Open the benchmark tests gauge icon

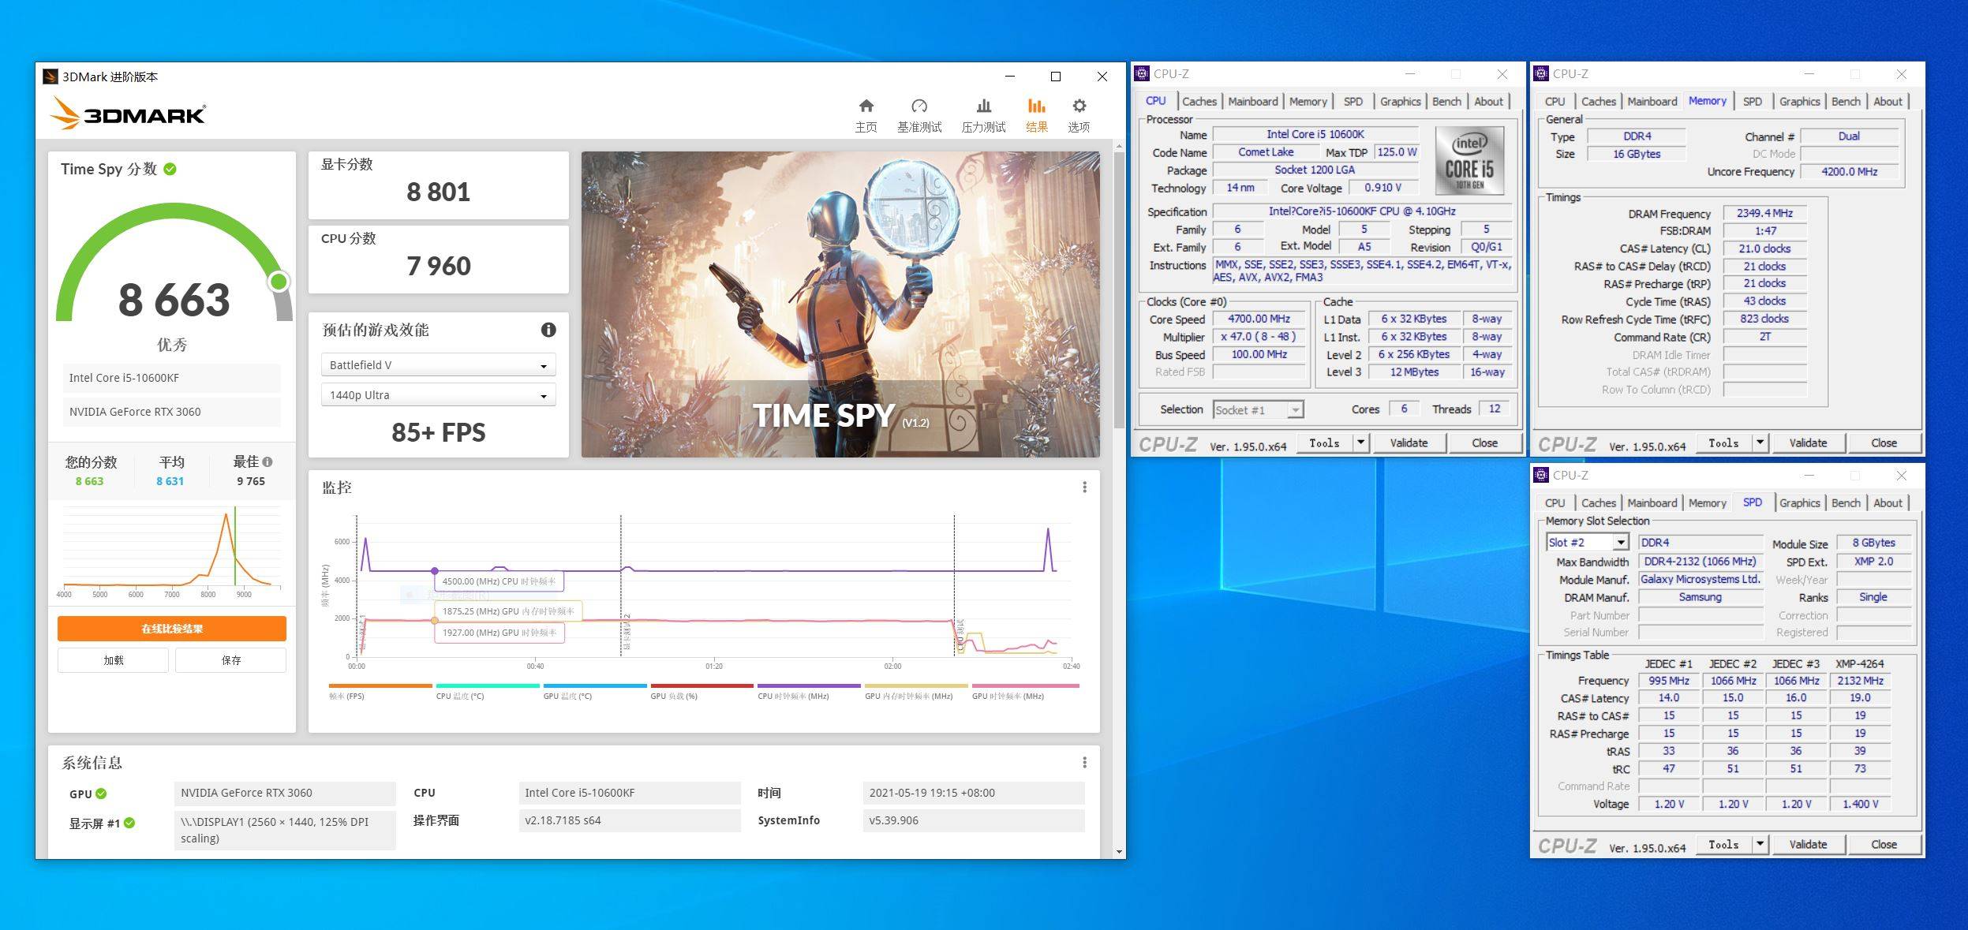pos(919,106)
